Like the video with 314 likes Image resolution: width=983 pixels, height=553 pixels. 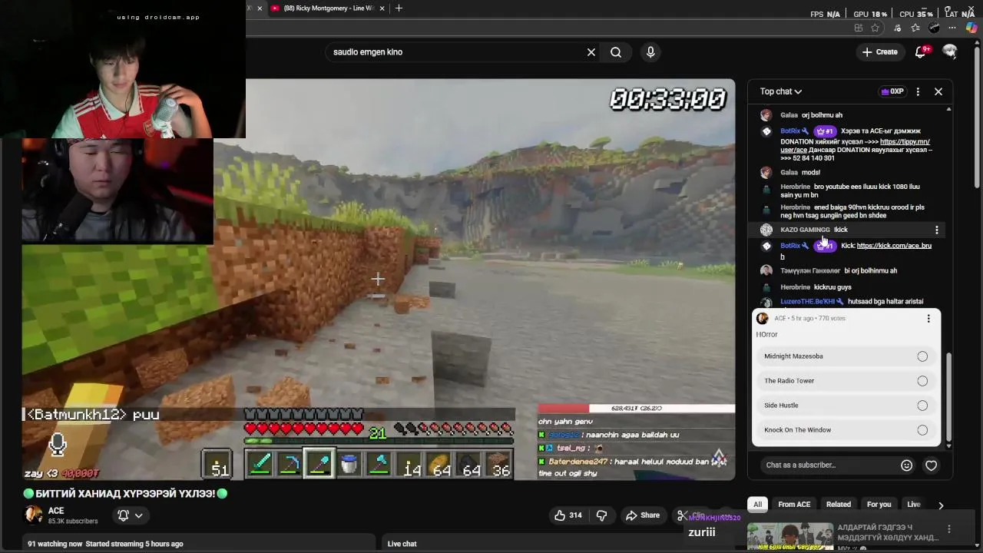(568, 515)
